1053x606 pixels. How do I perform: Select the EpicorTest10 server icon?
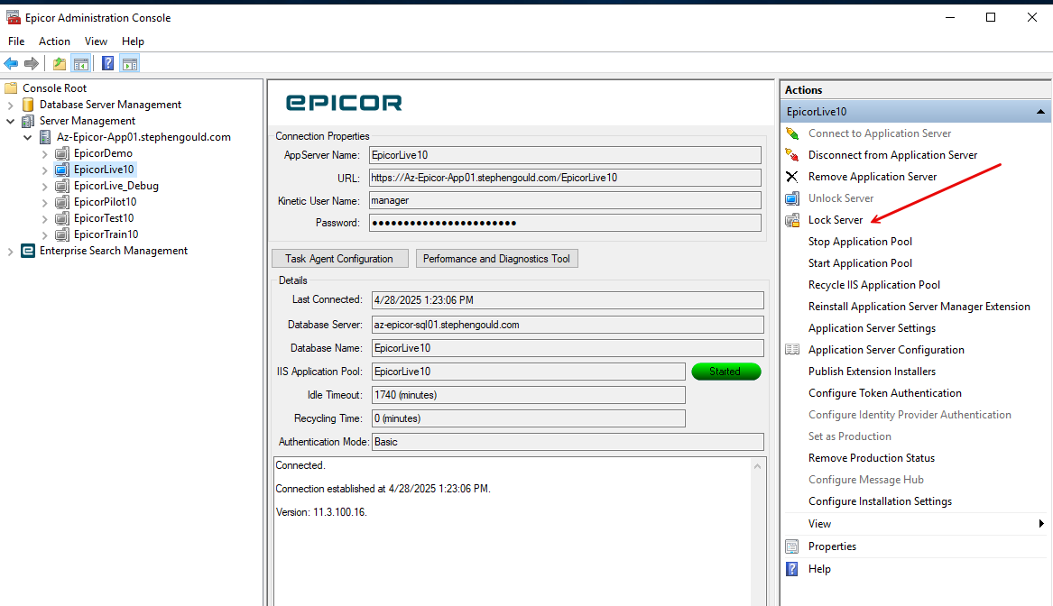pyautogui.click(x=61, y=218)
